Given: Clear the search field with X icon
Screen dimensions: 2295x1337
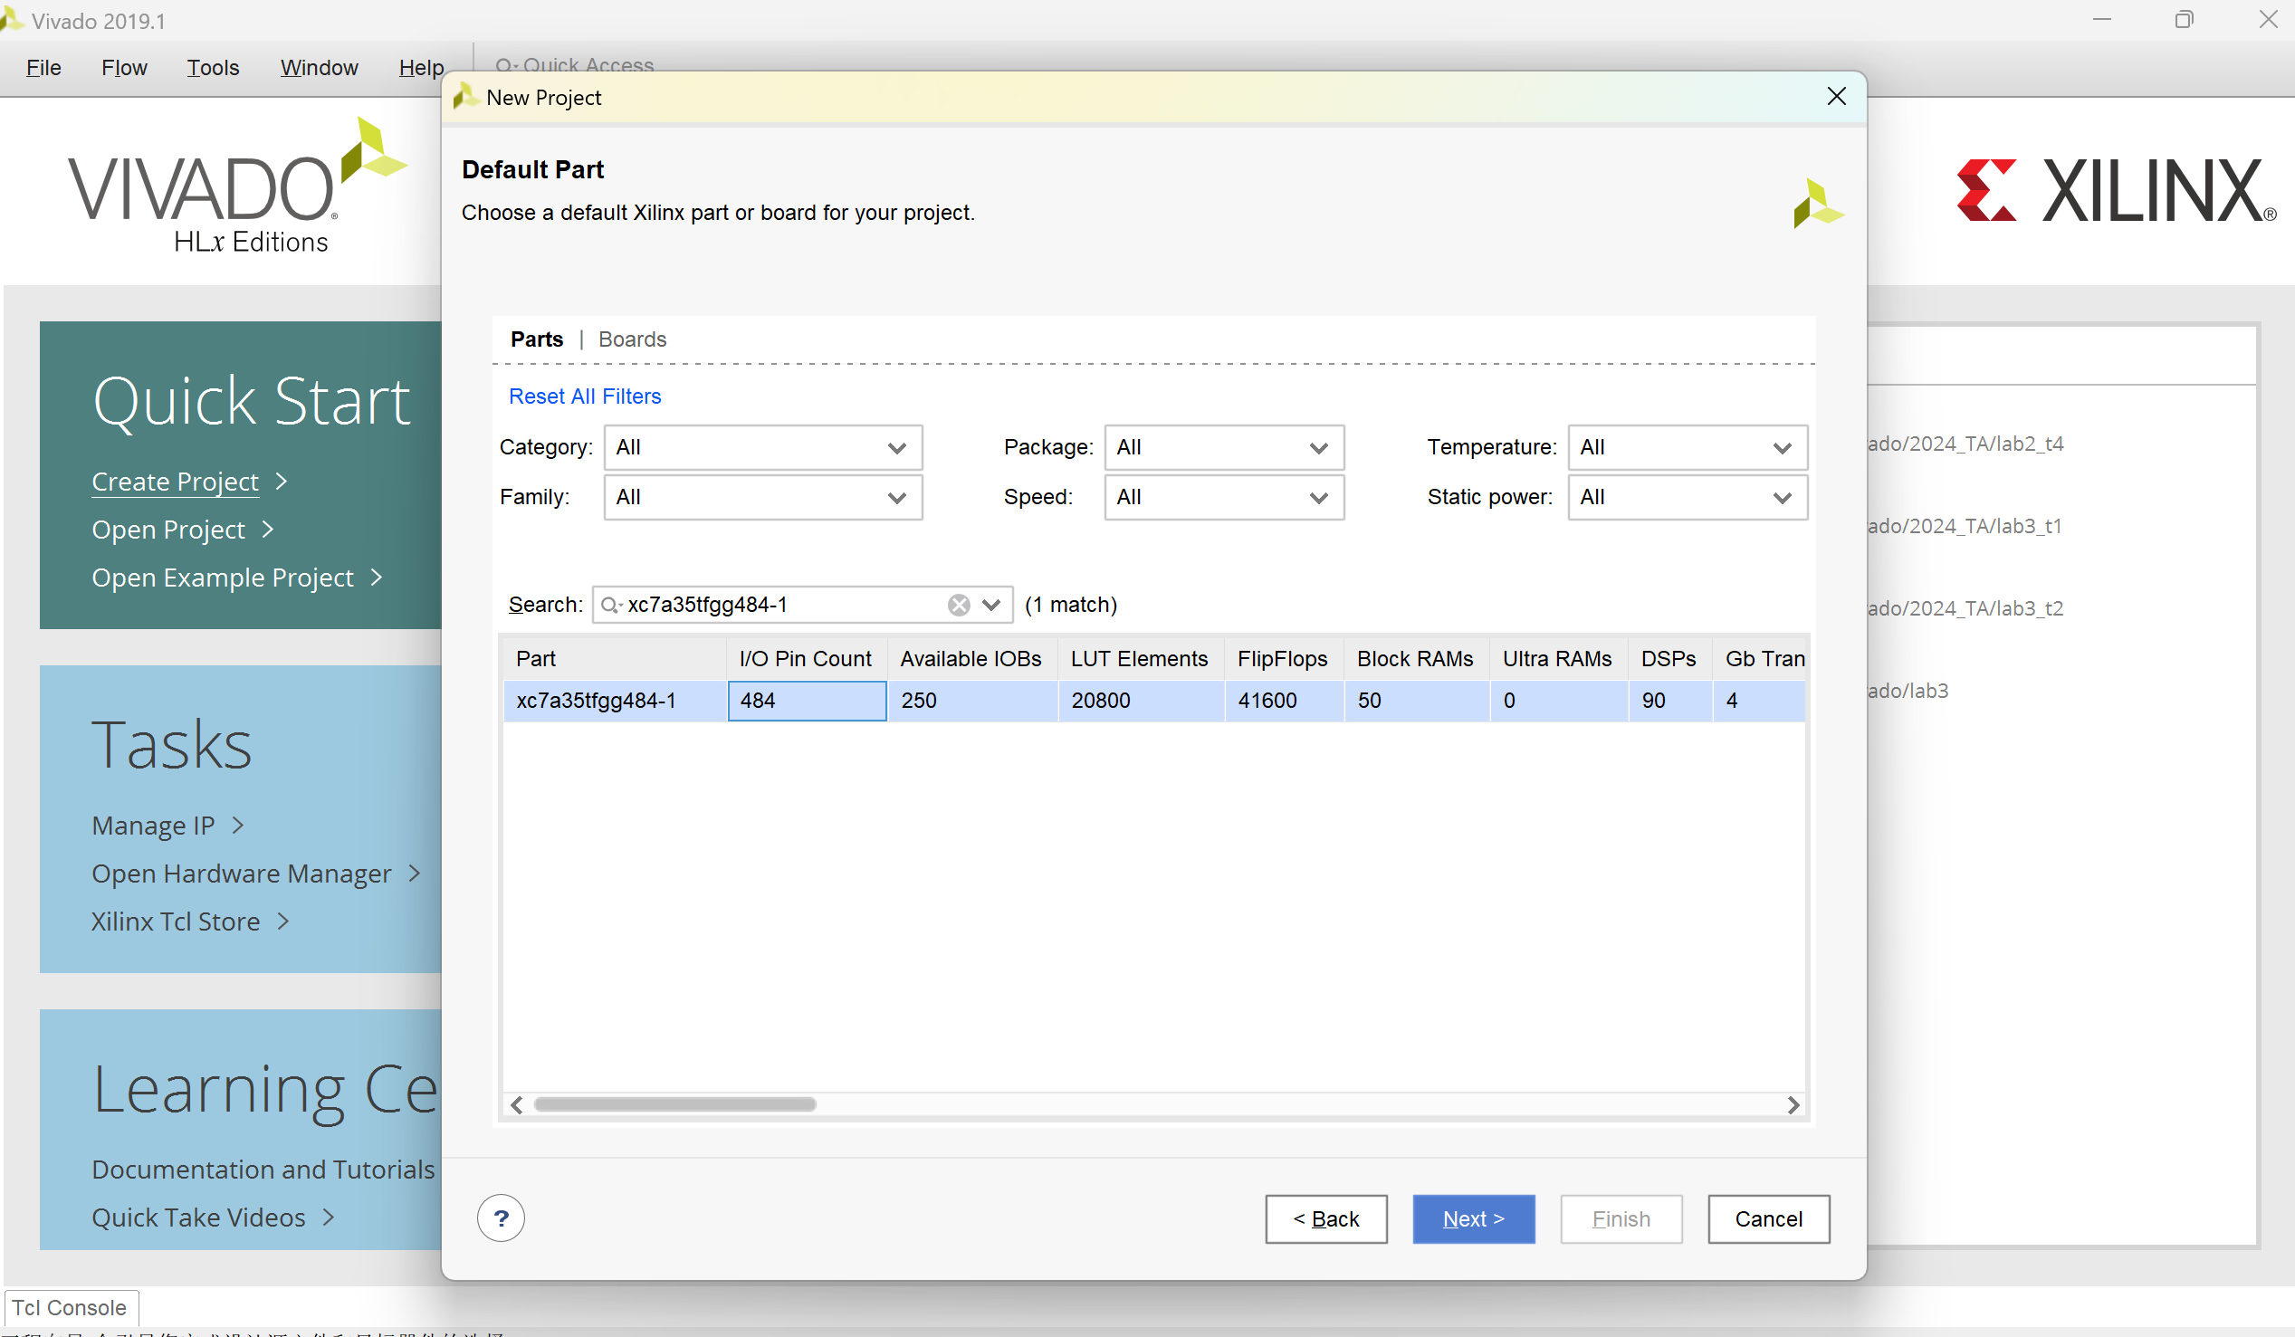Looking at the screenshot, I should 958,605.
